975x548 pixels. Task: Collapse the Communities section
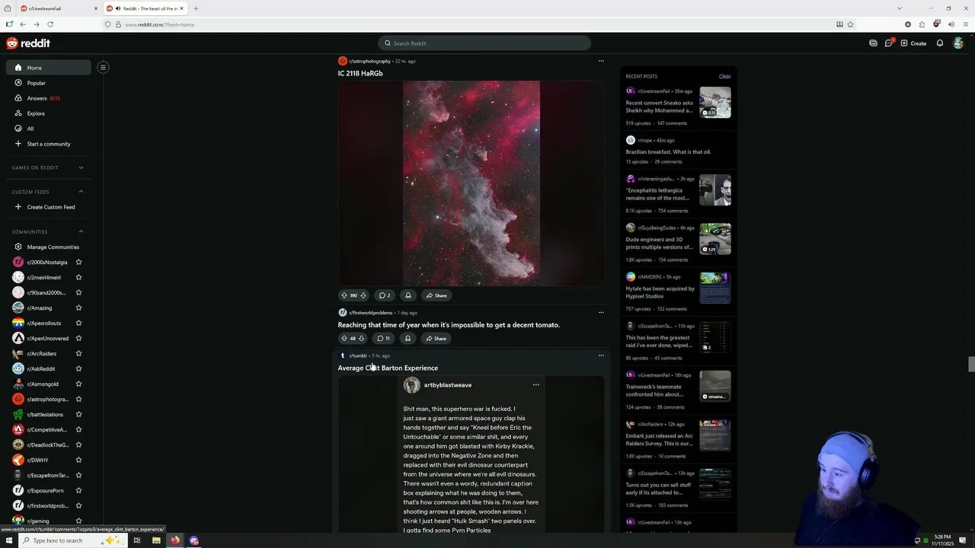click(x=81, y=231)
